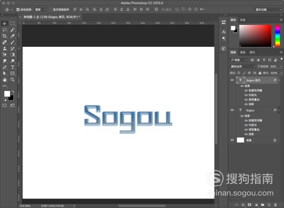Select the Horizontal Type tool
This screenshot has width=284, height=208.
click(13, 67)
